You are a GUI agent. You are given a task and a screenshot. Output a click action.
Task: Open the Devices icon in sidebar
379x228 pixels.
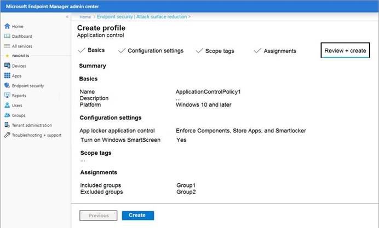pyautogui.click(x=7, y=66)
